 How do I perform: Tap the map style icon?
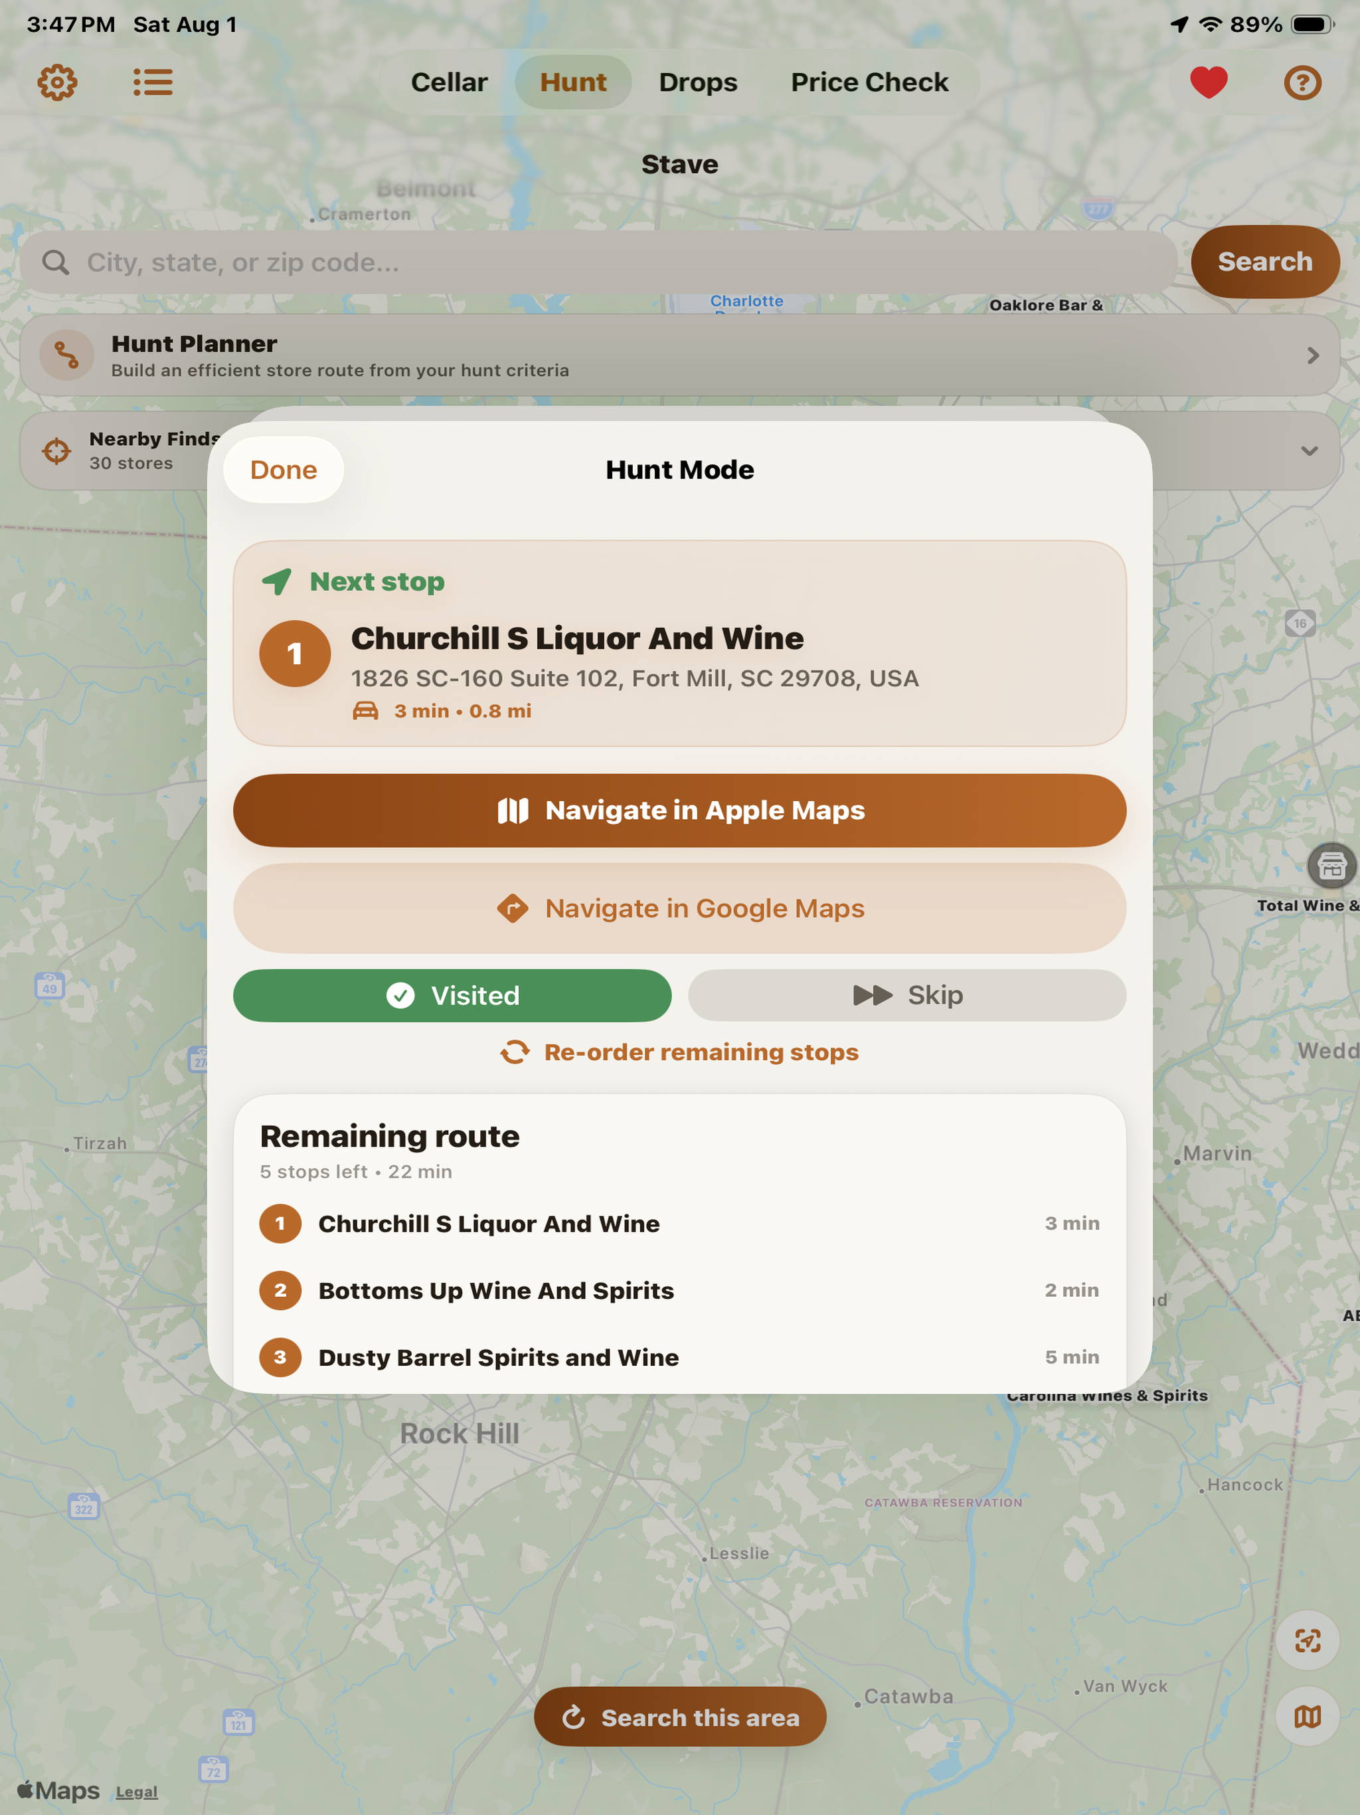pyautogui.click(x=1308, y=1716)
